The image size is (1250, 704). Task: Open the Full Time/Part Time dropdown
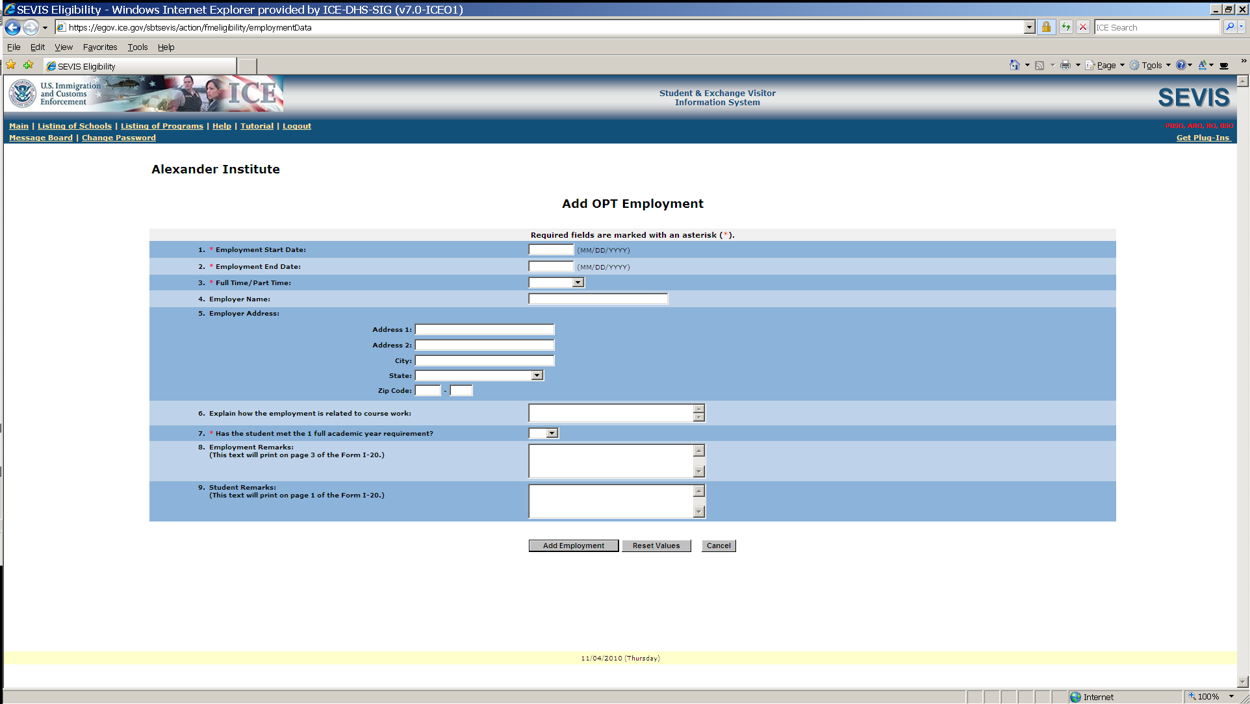coord(578,283)
